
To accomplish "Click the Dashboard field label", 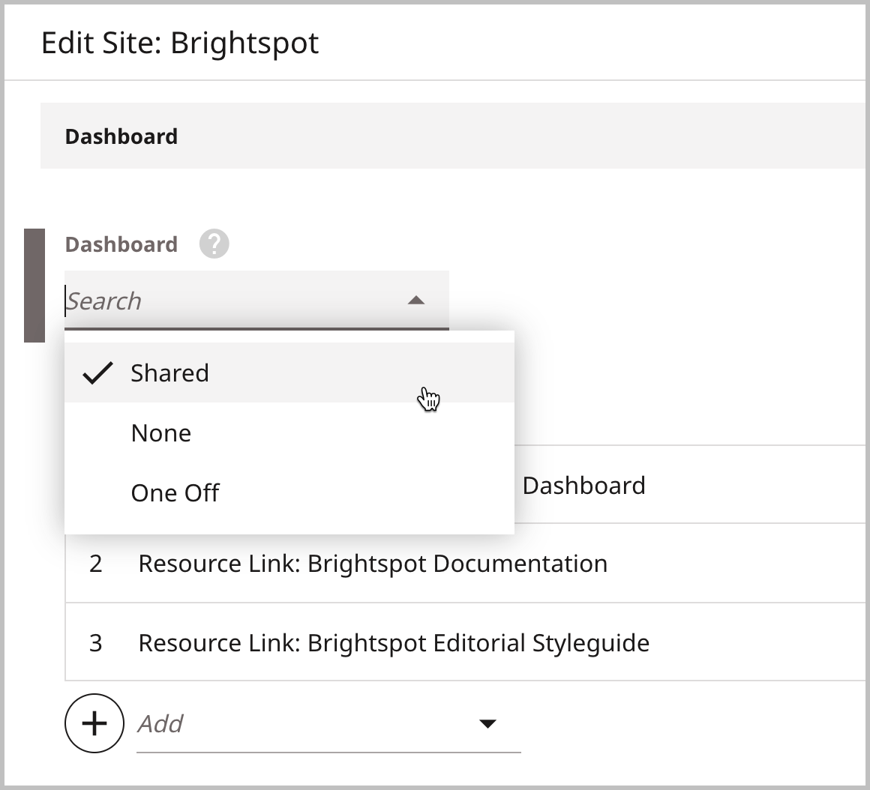I will [121, 244].
